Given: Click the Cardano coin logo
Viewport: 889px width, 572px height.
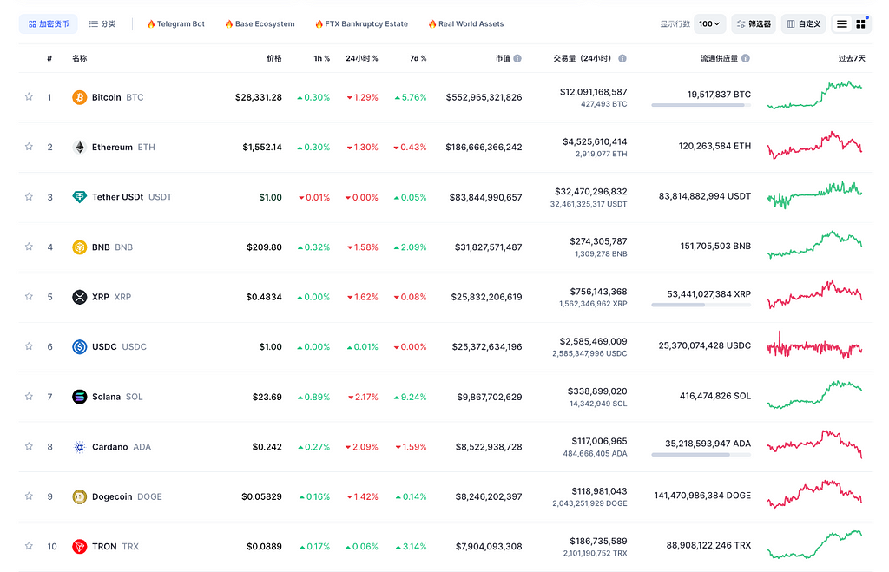Looking at the screenshot, I should pos(79,447).
